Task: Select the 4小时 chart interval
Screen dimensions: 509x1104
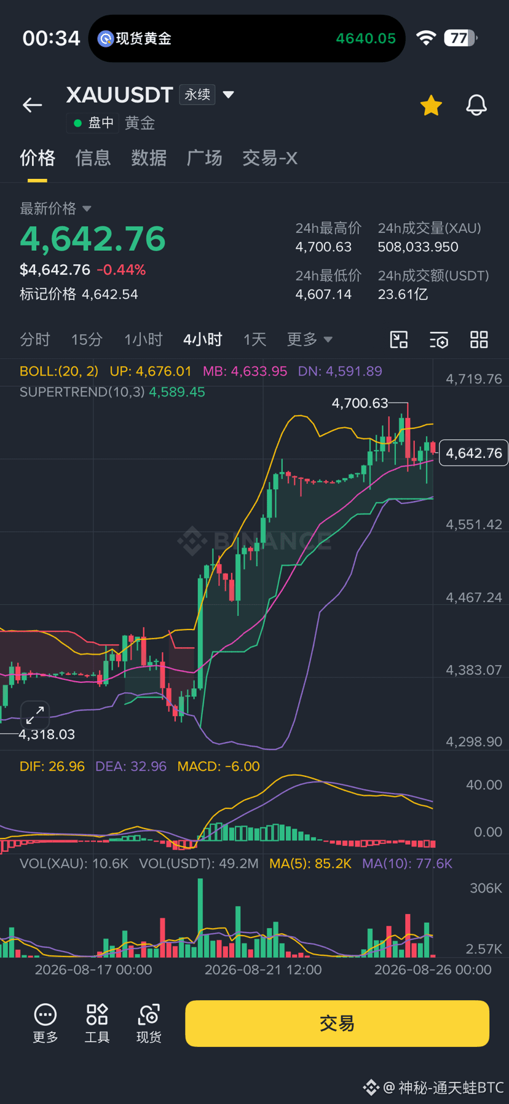Action: click(202, 339)
